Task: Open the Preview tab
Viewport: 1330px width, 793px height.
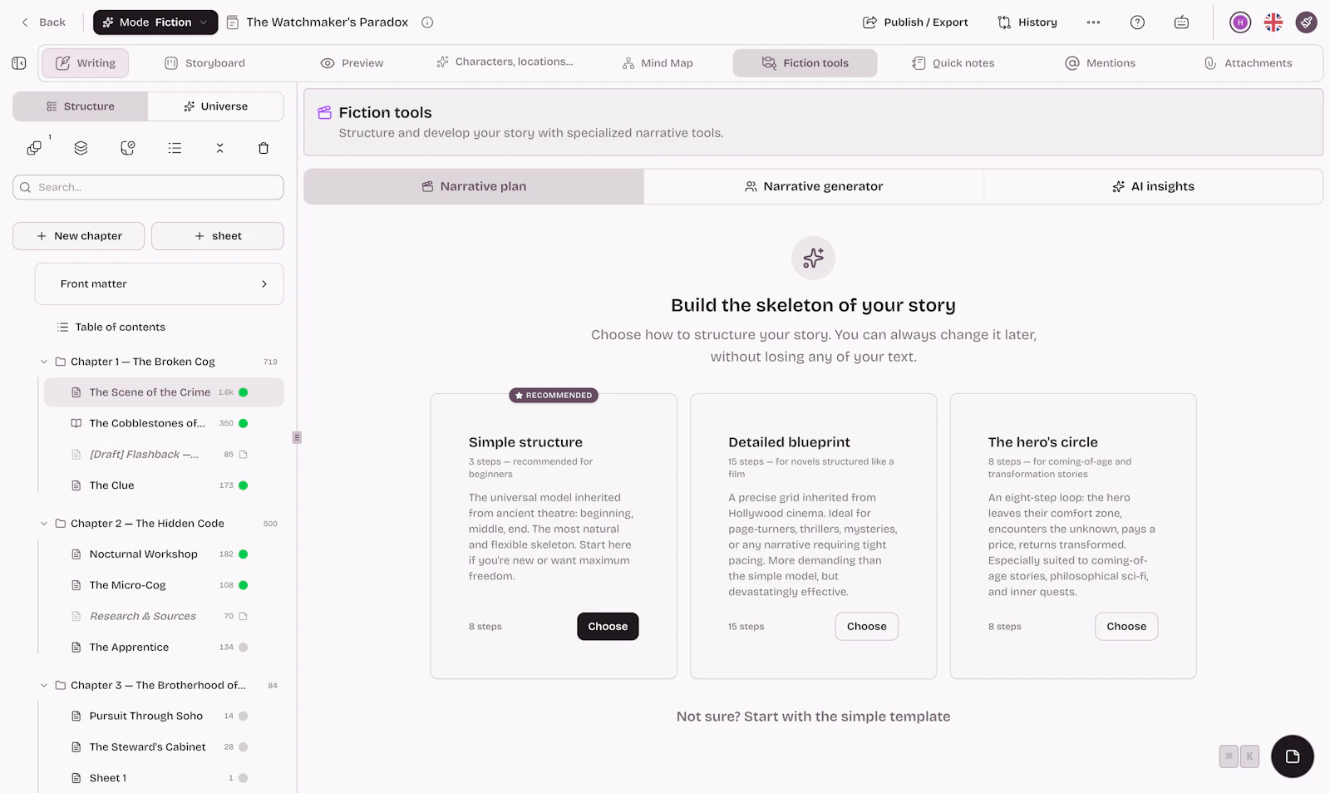Action: [x=352, y=63]
